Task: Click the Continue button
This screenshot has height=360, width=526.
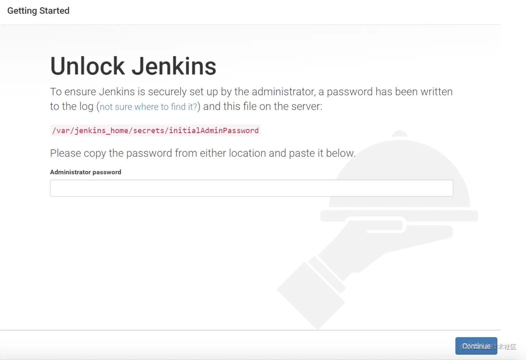Action: [x=476, y=346]
